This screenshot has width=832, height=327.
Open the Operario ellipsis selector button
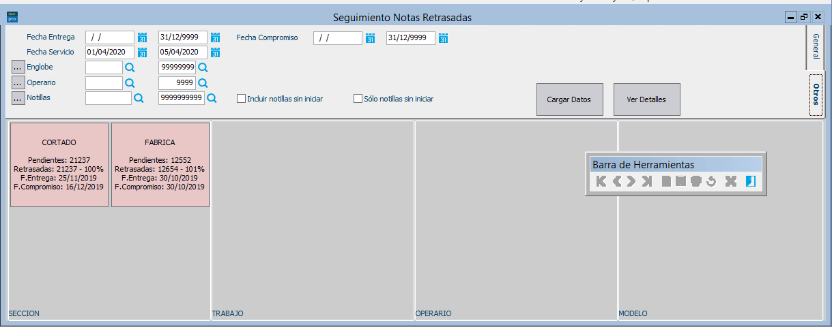pos(18,82)
